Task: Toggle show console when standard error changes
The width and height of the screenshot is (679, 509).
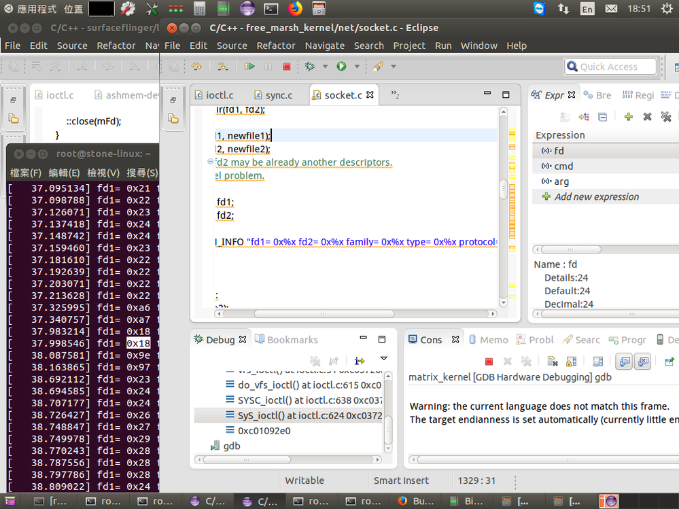Action: point(642,362)
